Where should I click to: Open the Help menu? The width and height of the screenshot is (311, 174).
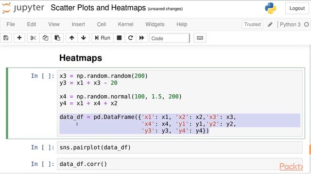tap(182, 24)
